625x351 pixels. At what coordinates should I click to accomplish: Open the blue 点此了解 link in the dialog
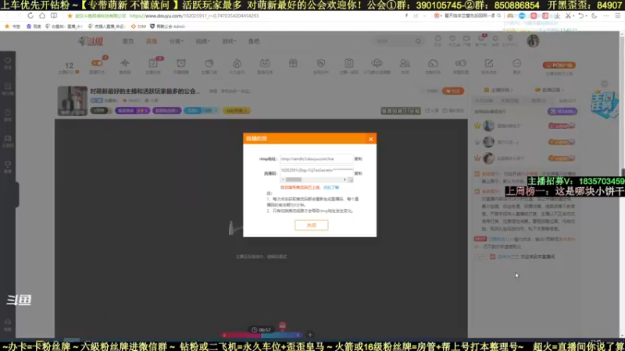pos(330,187)
